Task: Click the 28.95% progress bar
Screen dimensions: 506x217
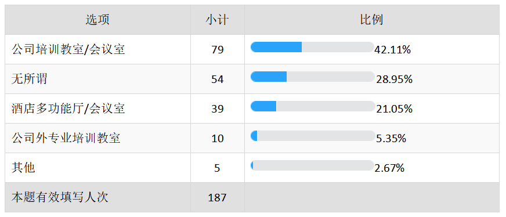Action: tap(312, 77)
